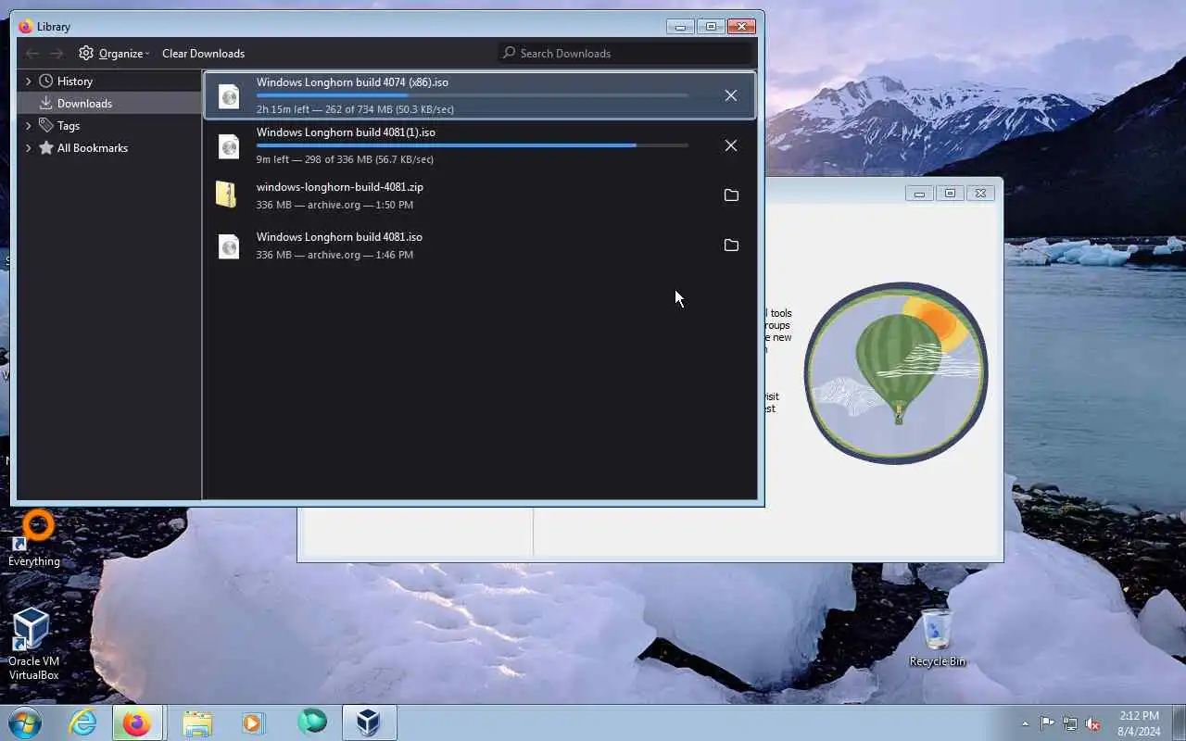
Task: Minimize the Library window
Action: coord(680,27)
